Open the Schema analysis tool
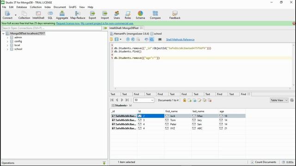 point(140,15)
